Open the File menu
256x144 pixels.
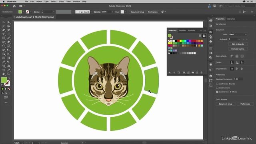pos(26,2)
